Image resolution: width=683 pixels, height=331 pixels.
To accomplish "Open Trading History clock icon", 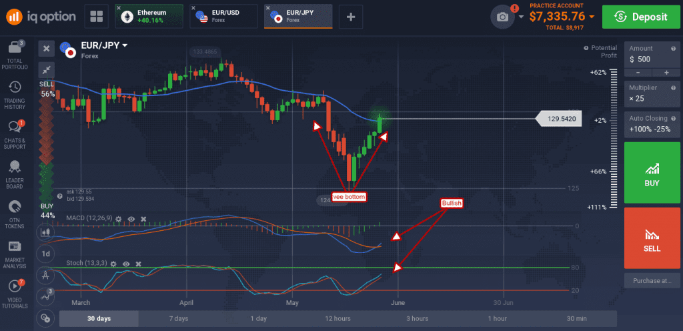I will (15, 87).
